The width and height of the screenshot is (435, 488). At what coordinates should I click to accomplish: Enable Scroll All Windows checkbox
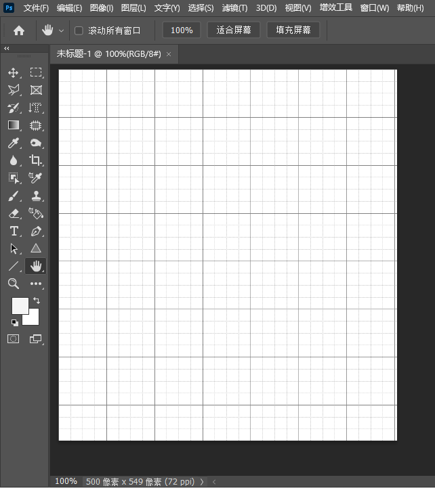click(x=79, y=30)
